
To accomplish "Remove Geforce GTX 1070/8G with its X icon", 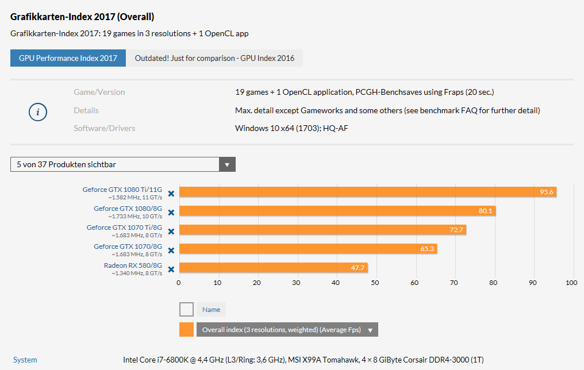I will [171, 250].
